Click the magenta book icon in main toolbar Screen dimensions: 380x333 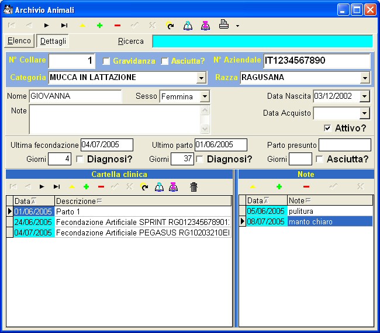(206, 26)
